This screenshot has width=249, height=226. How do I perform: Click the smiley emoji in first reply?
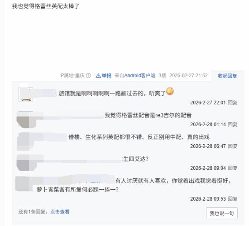(x=170, y=91)
